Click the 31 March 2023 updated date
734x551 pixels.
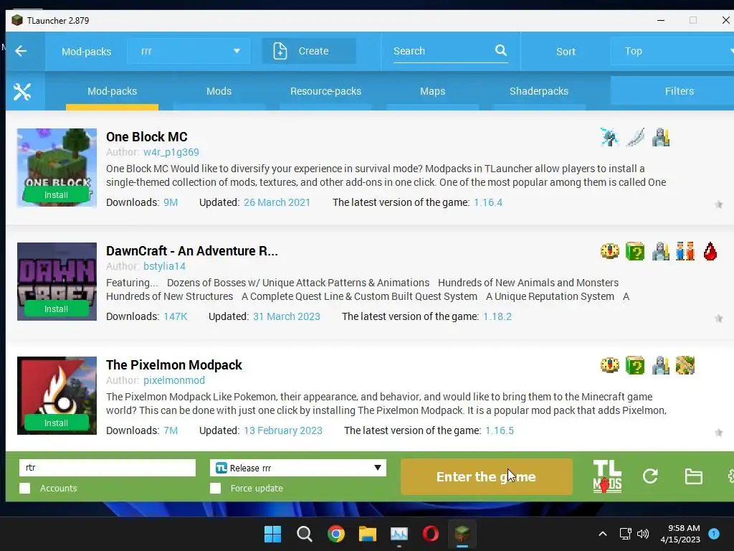287,316
